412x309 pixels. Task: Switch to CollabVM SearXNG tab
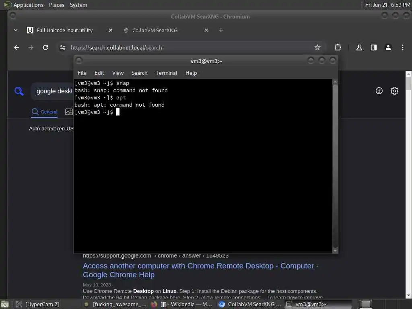click(155, 30)
